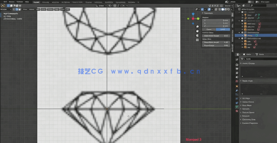Click the orbit navigation gizmo in viewport

point(193,18)
